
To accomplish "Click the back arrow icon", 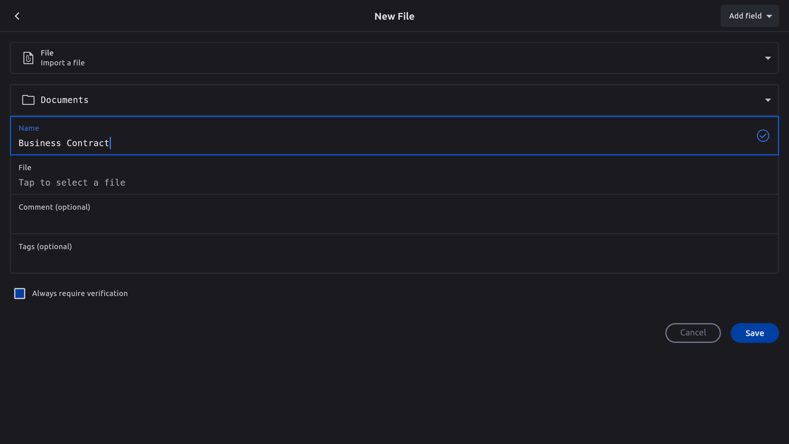I will (x=17, y=16).
